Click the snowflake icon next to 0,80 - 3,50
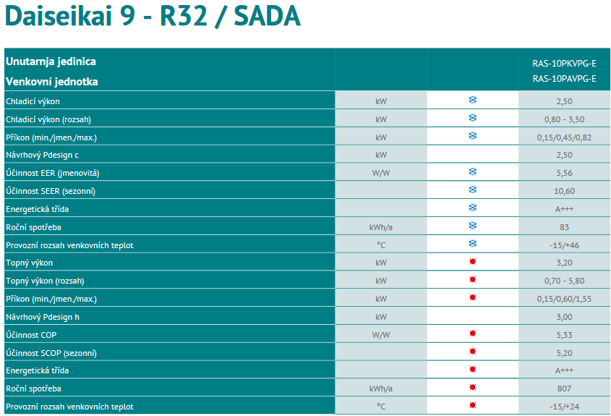Image resolution: width=611 pixels, height=416 pixels. (x=472, y=118)
